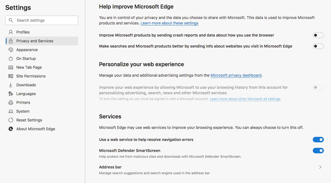Disable web service for resolving navigation errors
Screen dimensions: 331x183
(x=318, y=140)
